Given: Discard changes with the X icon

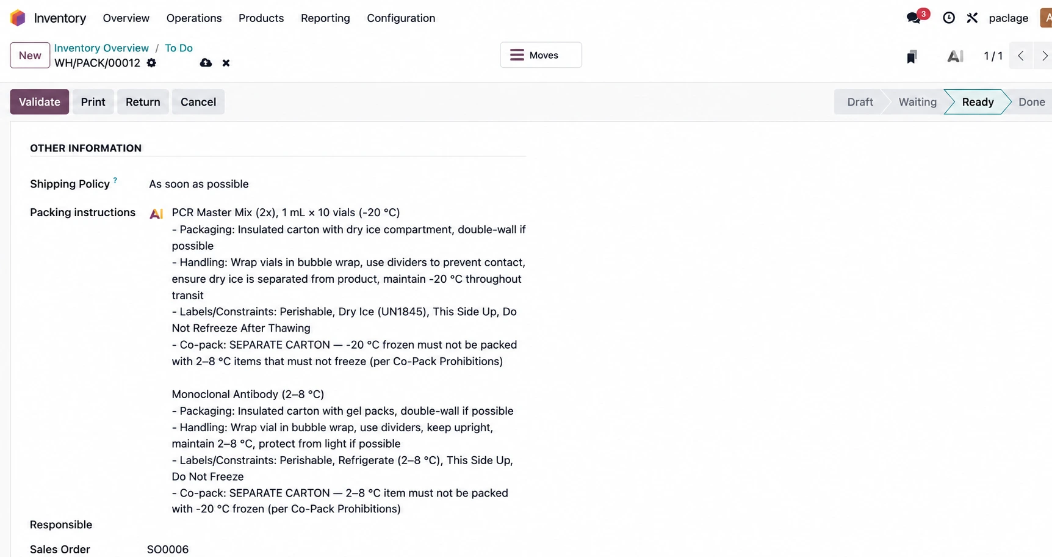Looking at the screenshot, I should coord(226,63).
